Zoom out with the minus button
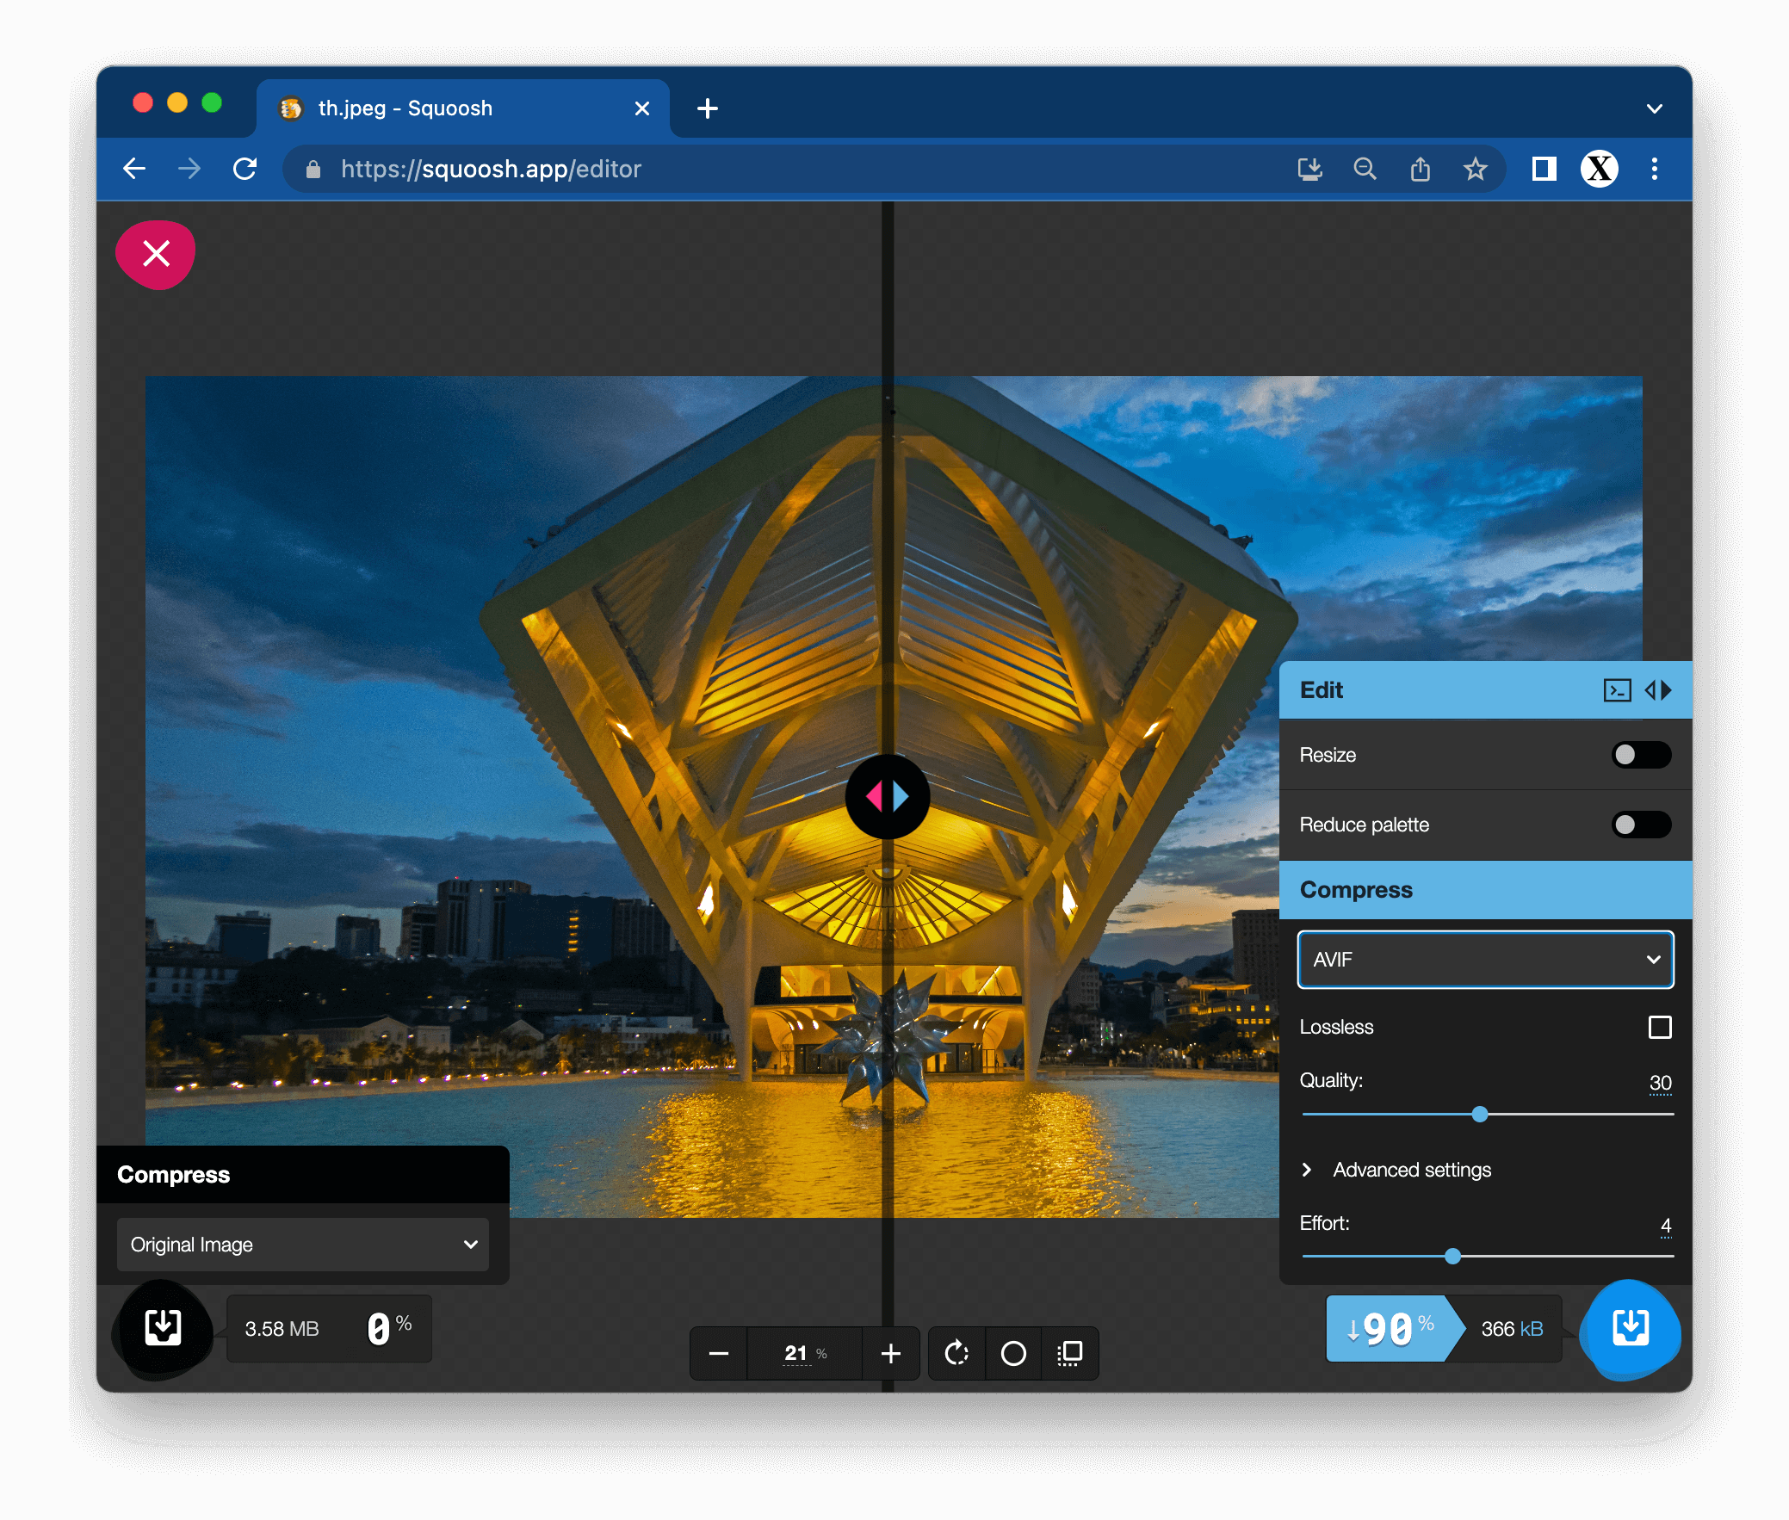 [718, 1353]
